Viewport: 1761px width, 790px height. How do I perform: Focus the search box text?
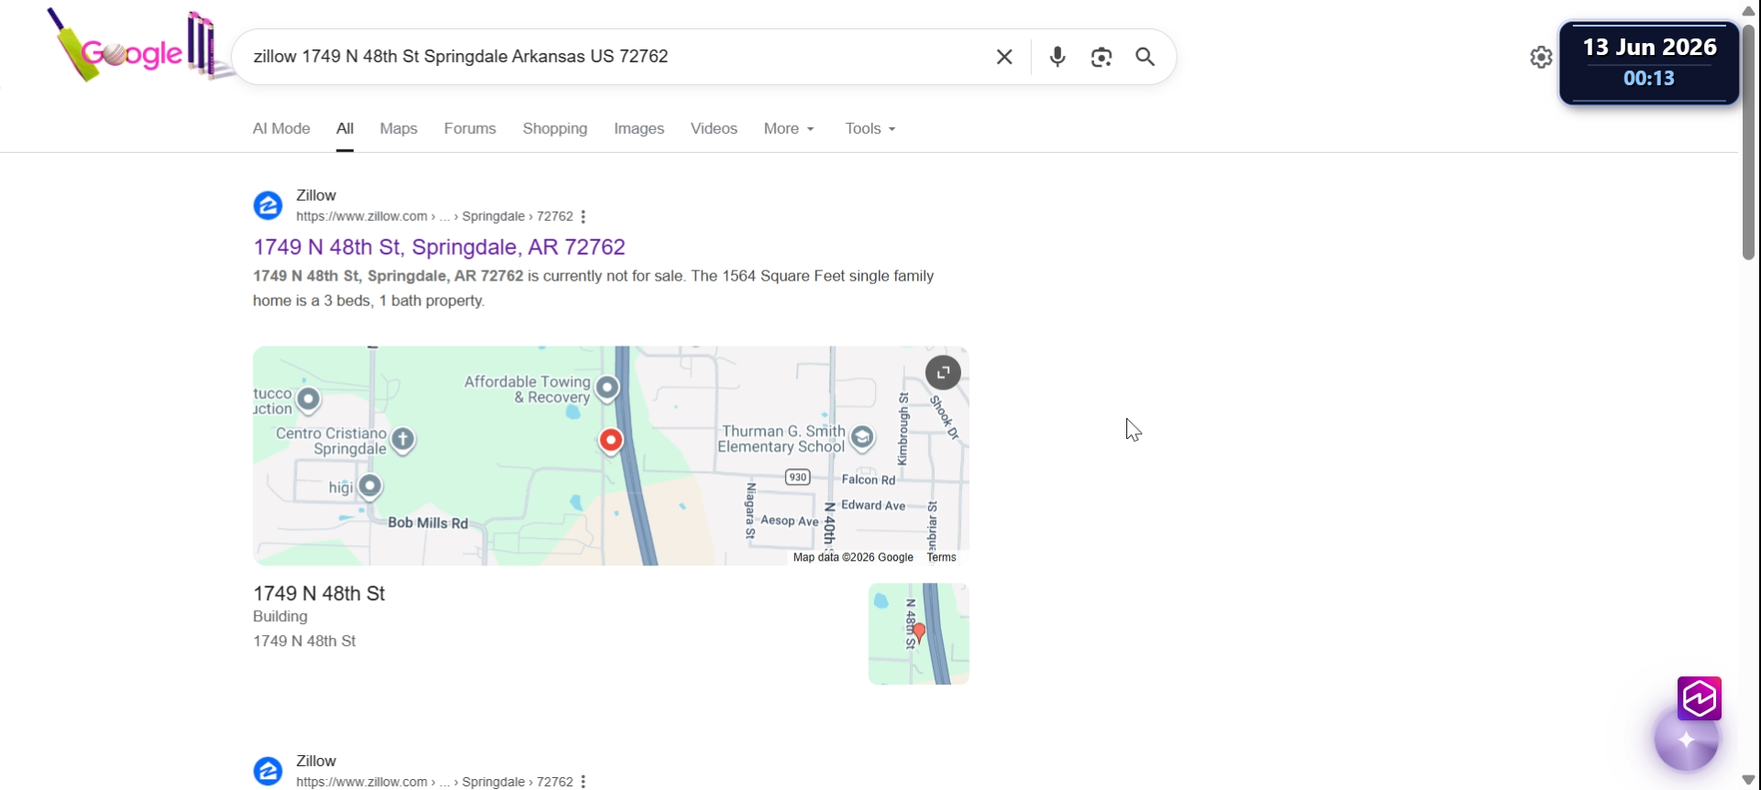[460, 57]
